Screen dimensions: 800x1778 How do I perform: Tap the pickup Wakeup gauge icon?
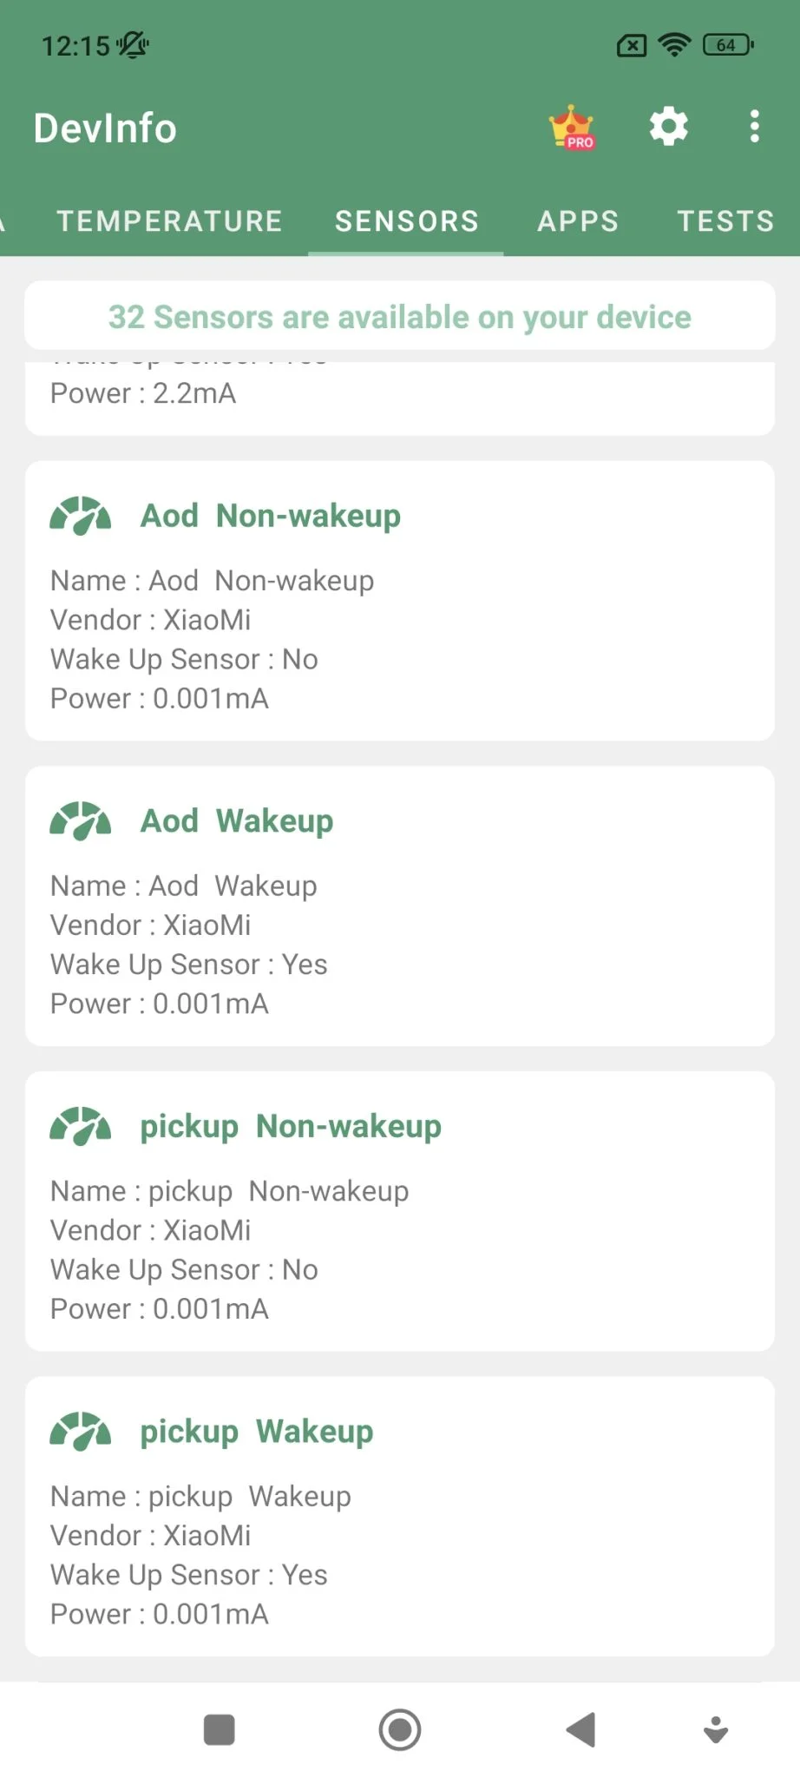coord(81,1432)
